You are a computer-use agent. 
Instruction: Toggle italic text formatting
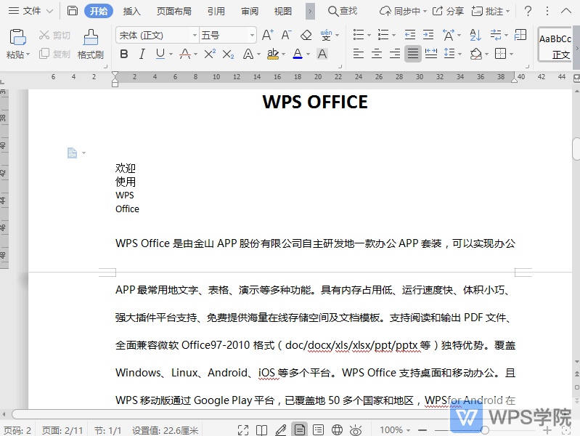[142, 54]
